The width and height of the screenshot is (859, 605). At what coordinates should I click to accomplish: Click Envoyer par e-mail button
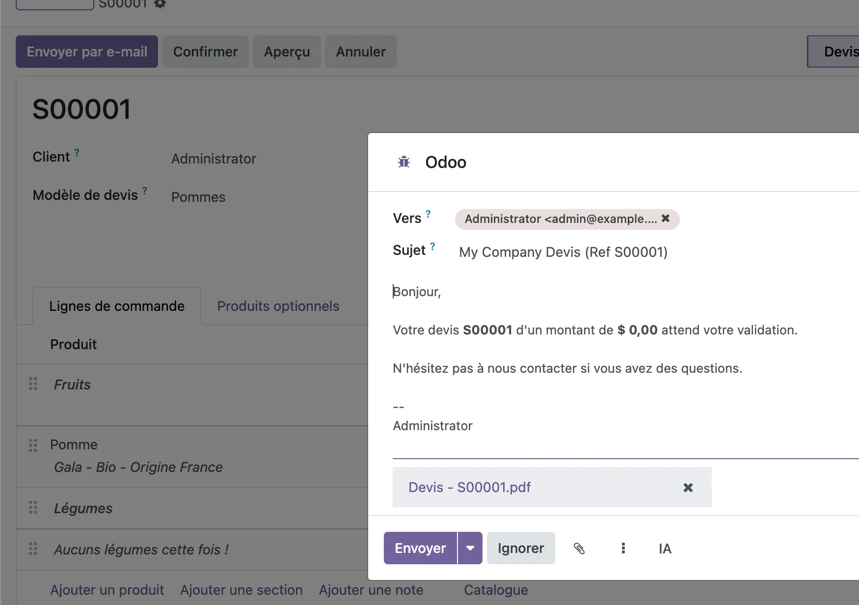click(87, 52)
